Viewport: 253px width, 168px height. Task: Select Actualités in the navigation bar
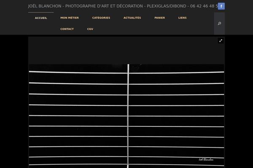[x=132, y=18]
